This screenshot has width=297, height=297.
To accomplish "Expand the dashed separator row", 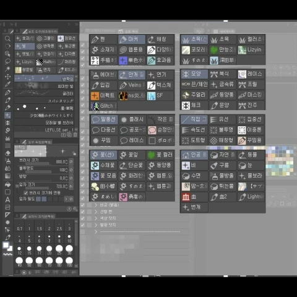I will 96,232.
